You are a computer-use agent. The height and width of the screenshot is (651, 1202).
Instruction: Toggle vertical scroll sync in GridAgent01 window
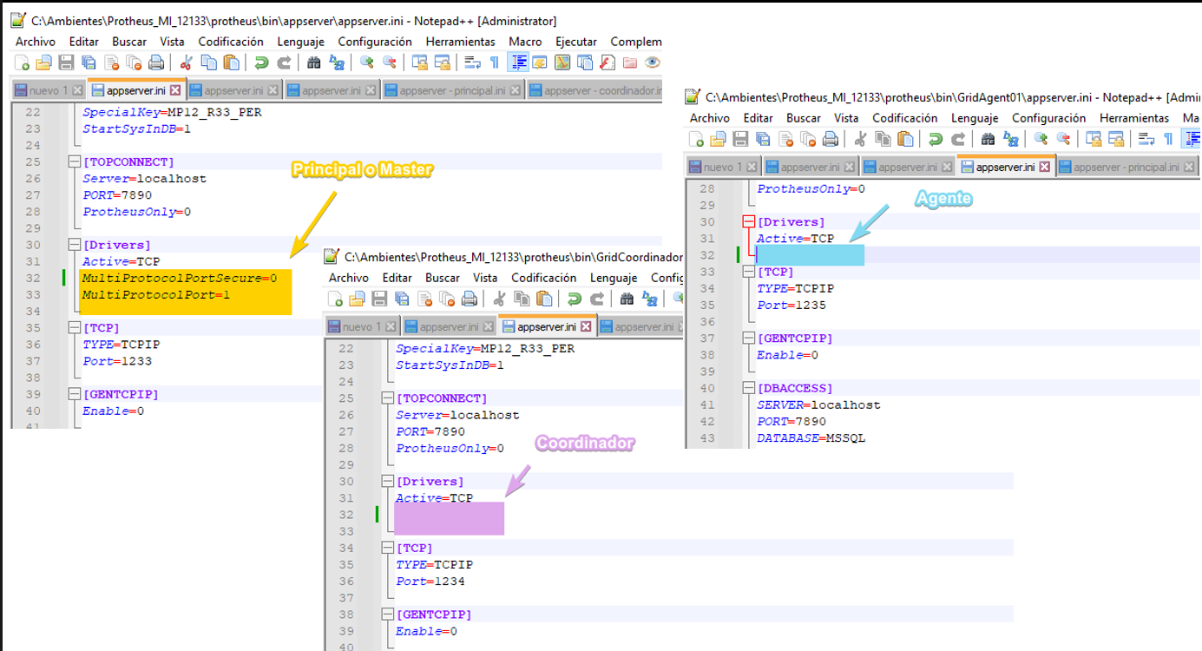[1094, 139]
